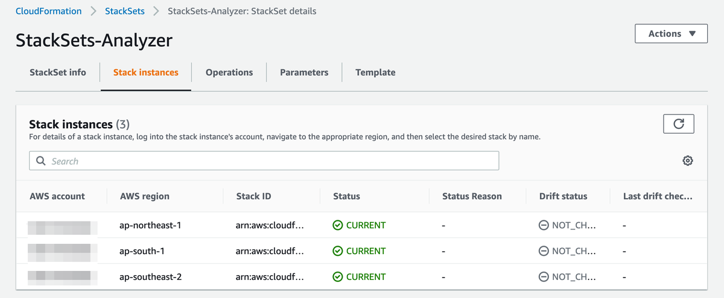Sort by Status column header
Image resolution: width=724 pixels, height=298 pixels.
[x=346, y=196]
